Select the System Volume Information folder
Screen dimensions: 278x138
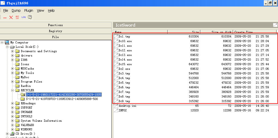(x=41, y=121)
